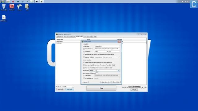Screen dimensions: 198x111
Task: Click the dark green square taskbar icon
Action: tap(18, 2)
